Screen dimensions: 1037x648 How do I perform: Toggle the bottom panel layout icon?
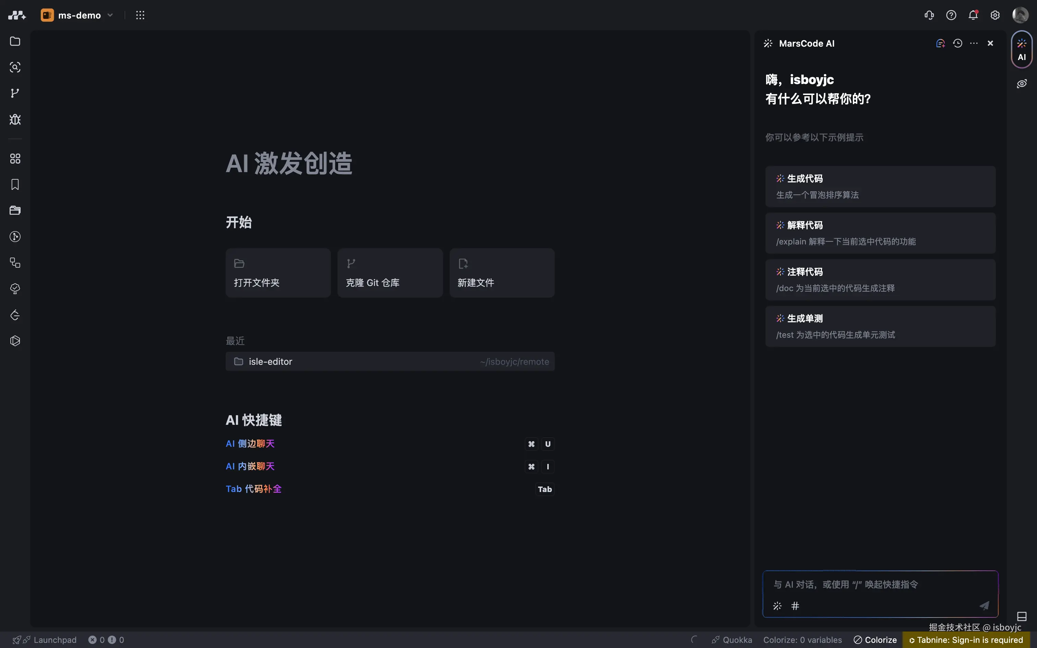[x=1022, y=616]
